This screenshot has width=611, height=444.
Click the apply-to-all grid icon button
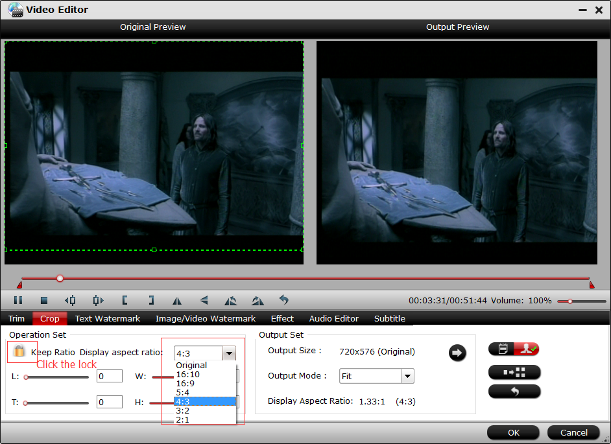(514, 372)
